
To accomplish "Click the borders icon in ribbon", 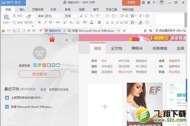I will [147, 22].
